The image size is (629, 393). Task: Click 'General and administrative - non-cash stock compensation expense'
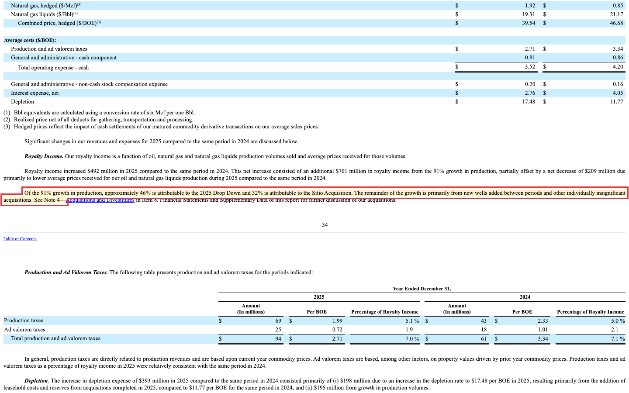(89, 84)
